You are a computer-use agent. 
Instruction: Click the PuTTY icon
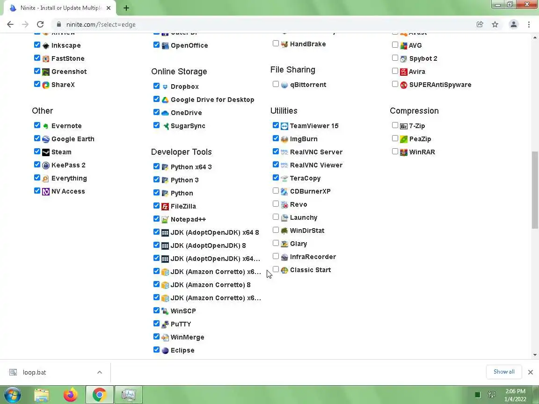tap(165, 325)
